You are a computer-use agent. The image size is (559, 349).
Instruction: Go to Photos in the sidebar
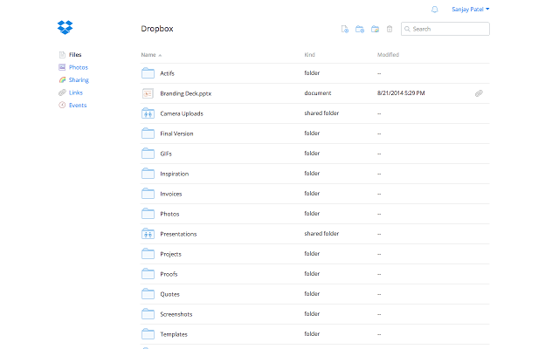[x=79, y=67]
